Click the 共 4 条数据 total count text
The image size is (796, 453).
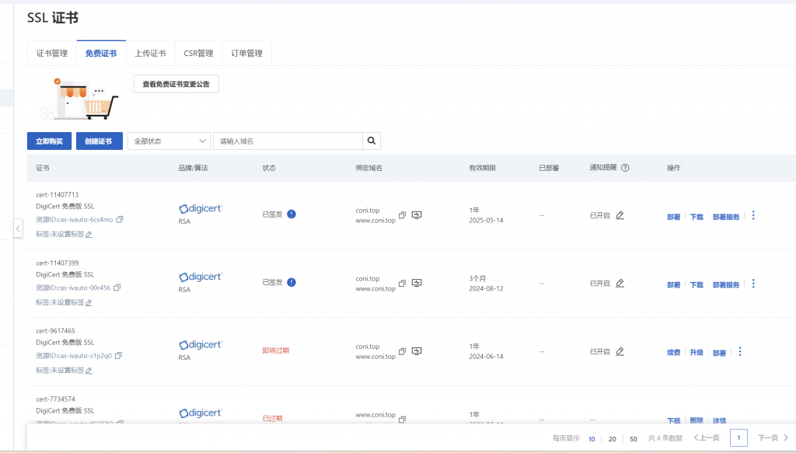pos(665,438)
